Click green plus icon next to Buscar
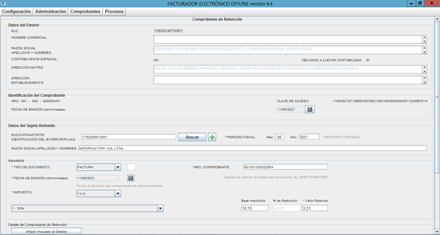Viewport: 440px width, 235px height. click(212, 137)
